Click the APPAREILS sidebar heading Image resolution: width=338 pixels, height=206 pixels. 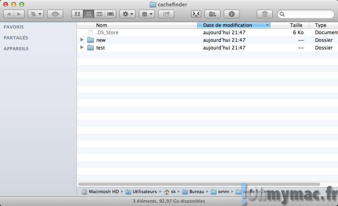16,49
